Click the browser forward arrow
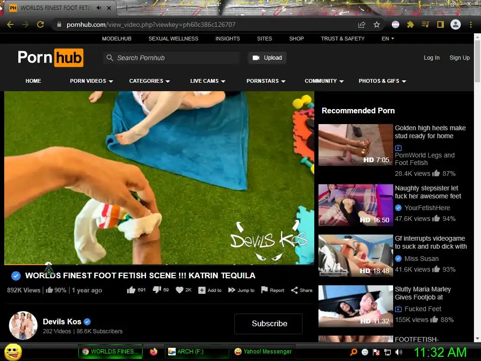The height and width of the screenshot is (361, 481). click(25, 24)
